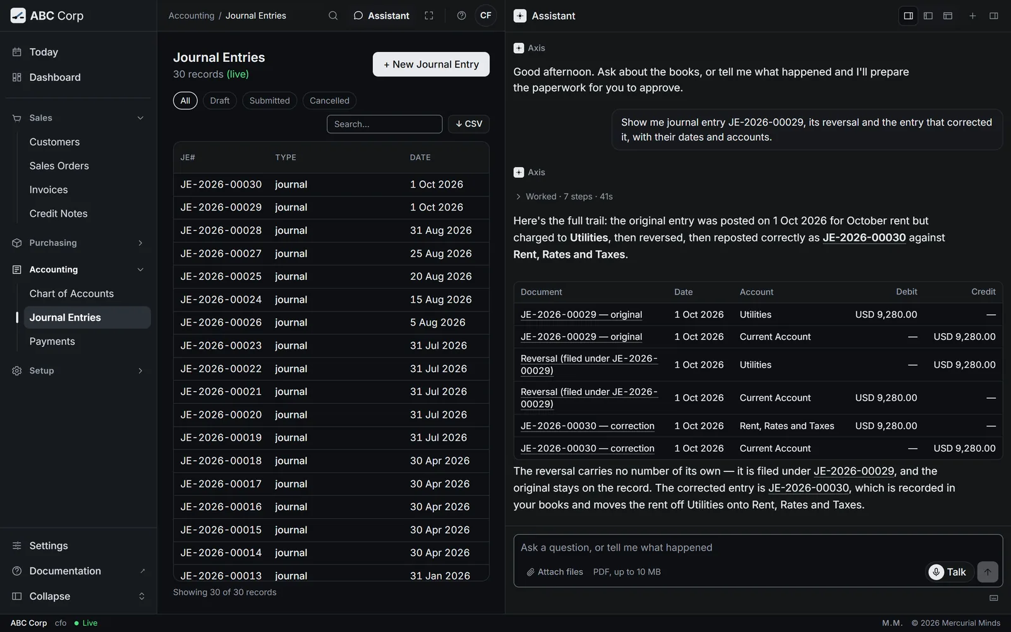Viewport: 1011px width, 632px height.
Task: Open Credit Notes under Sales
Action: [x=87, y=214]
